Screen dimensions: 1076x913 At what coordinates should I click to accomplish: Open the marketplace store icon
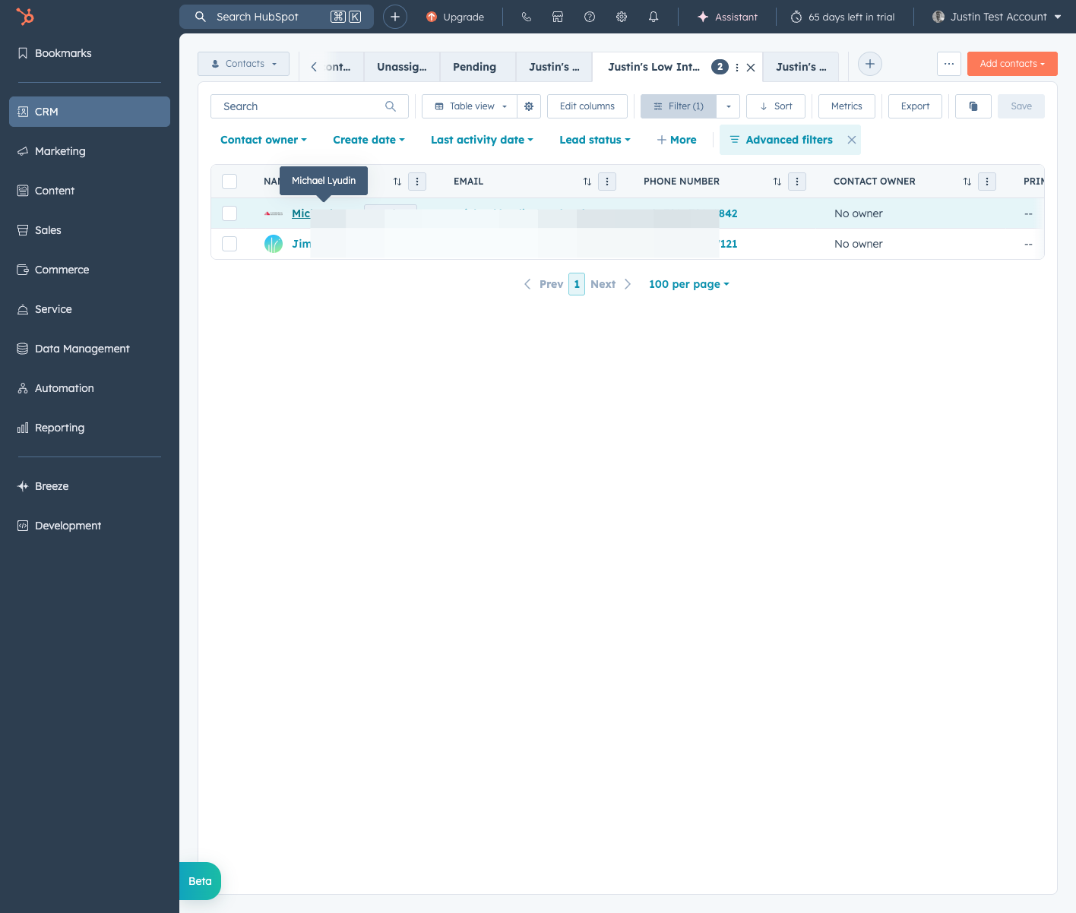[x=558, y=17]
